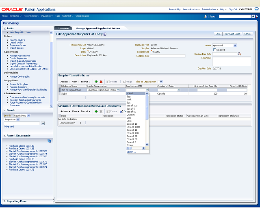Toggle the Disabled checkbox

click(215, 50)
